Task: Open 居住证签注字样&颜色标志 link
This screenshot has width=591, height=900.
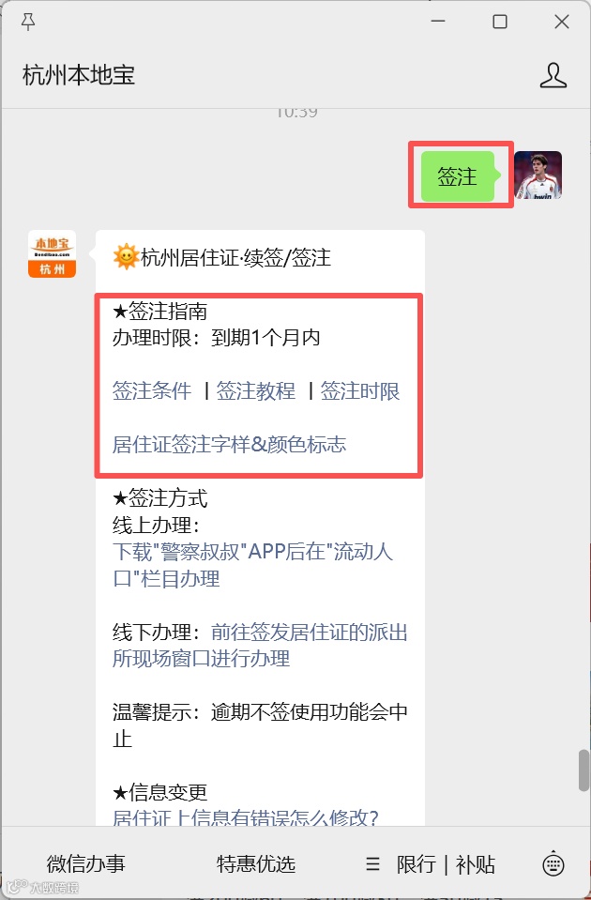Action: pyautogui.click(x=230, y=444)
